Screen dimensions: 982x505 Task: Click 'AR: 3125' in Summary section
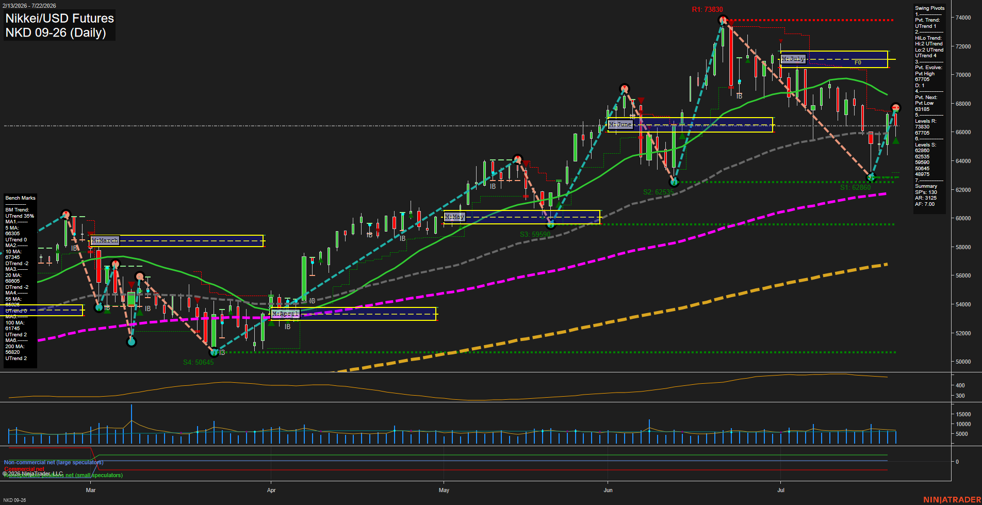tap(925, 198)
